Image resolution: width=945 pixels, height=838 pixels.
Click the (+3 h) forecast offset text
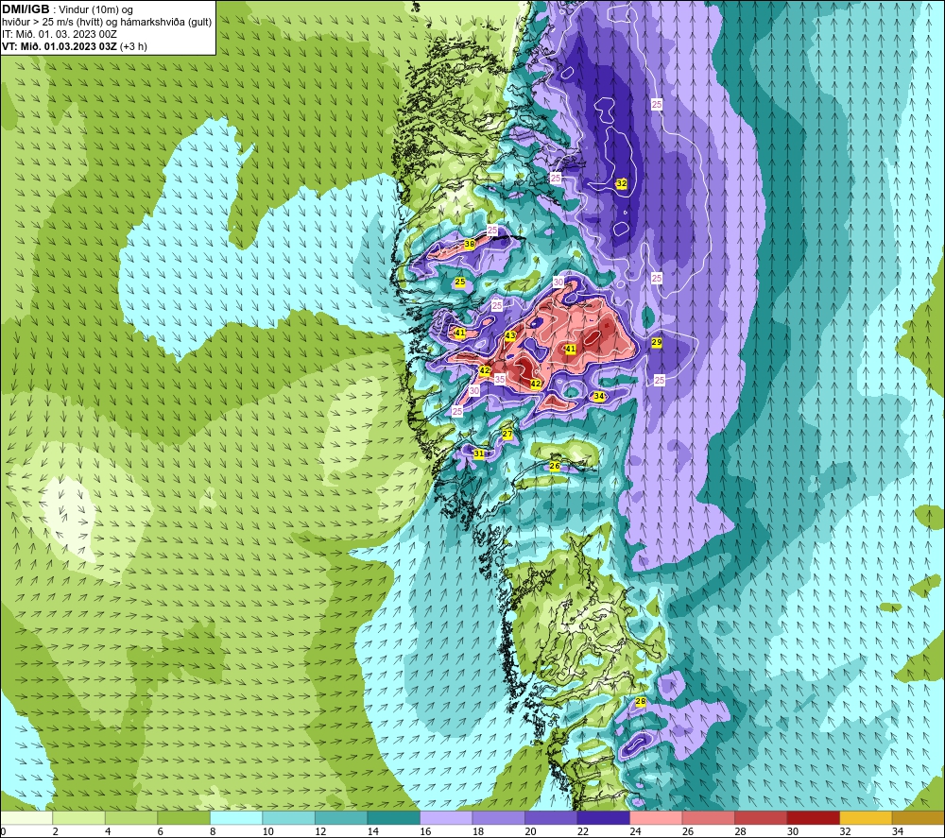coord(133,46)
